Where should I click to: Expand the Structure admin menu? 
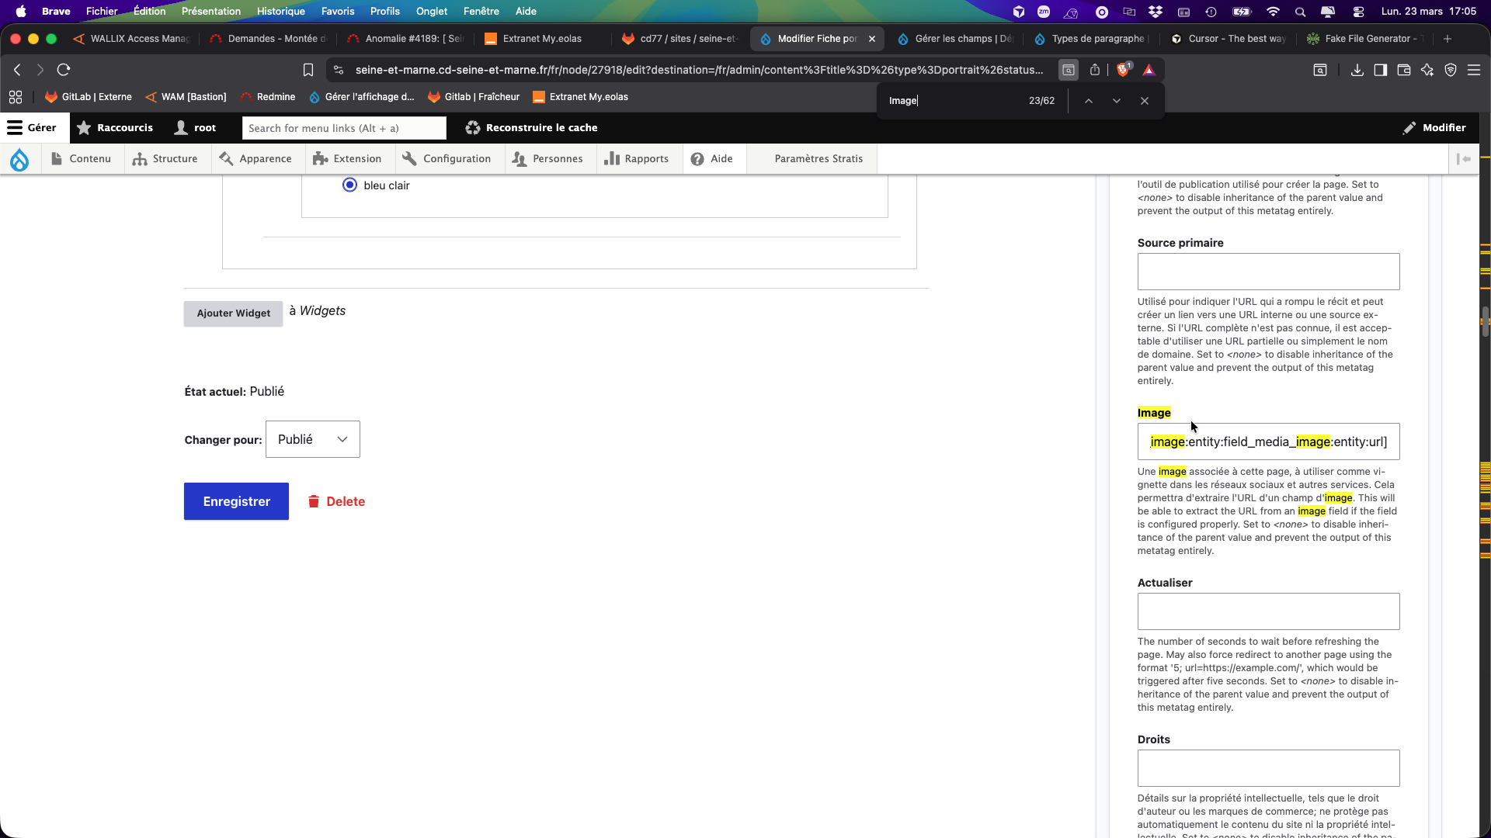click(x=165, y=159)
